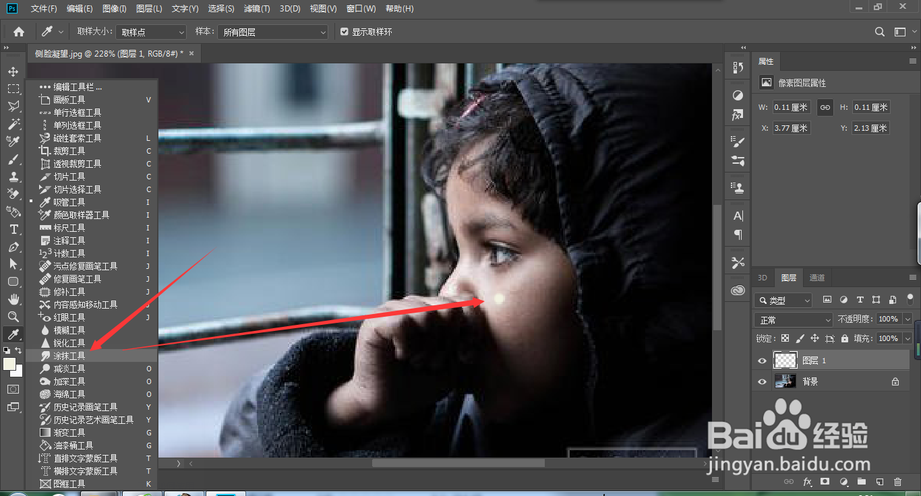Screen dimensions: 921x496
Task: Select the Magic Wand tool
Action: point(13,124)
